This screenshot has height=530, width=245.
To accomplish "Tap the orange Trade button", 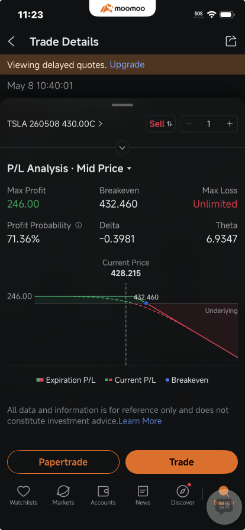I will (182, 462).
